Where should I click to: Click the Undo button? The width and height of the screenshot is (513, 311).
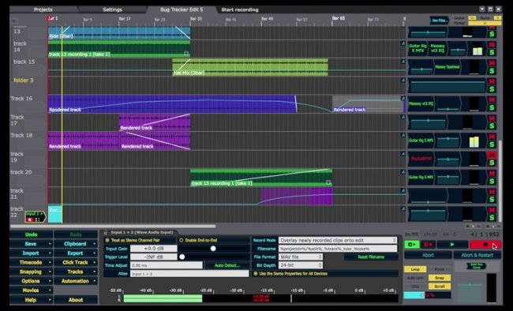pos(31,234)
